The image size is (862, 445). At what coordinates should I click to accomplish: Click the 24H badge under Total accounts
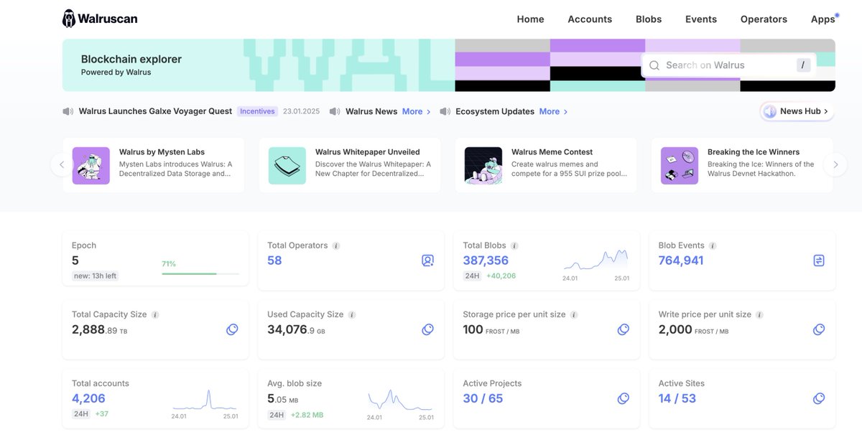coord(80,413)
